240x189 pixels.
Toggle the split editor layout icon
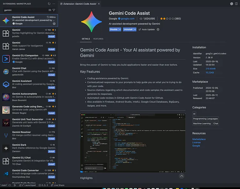pos(236,4)
